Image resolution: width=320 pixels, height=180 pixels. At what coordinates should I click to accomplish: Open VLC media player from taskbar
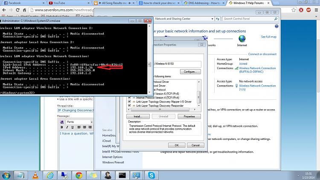35,175
